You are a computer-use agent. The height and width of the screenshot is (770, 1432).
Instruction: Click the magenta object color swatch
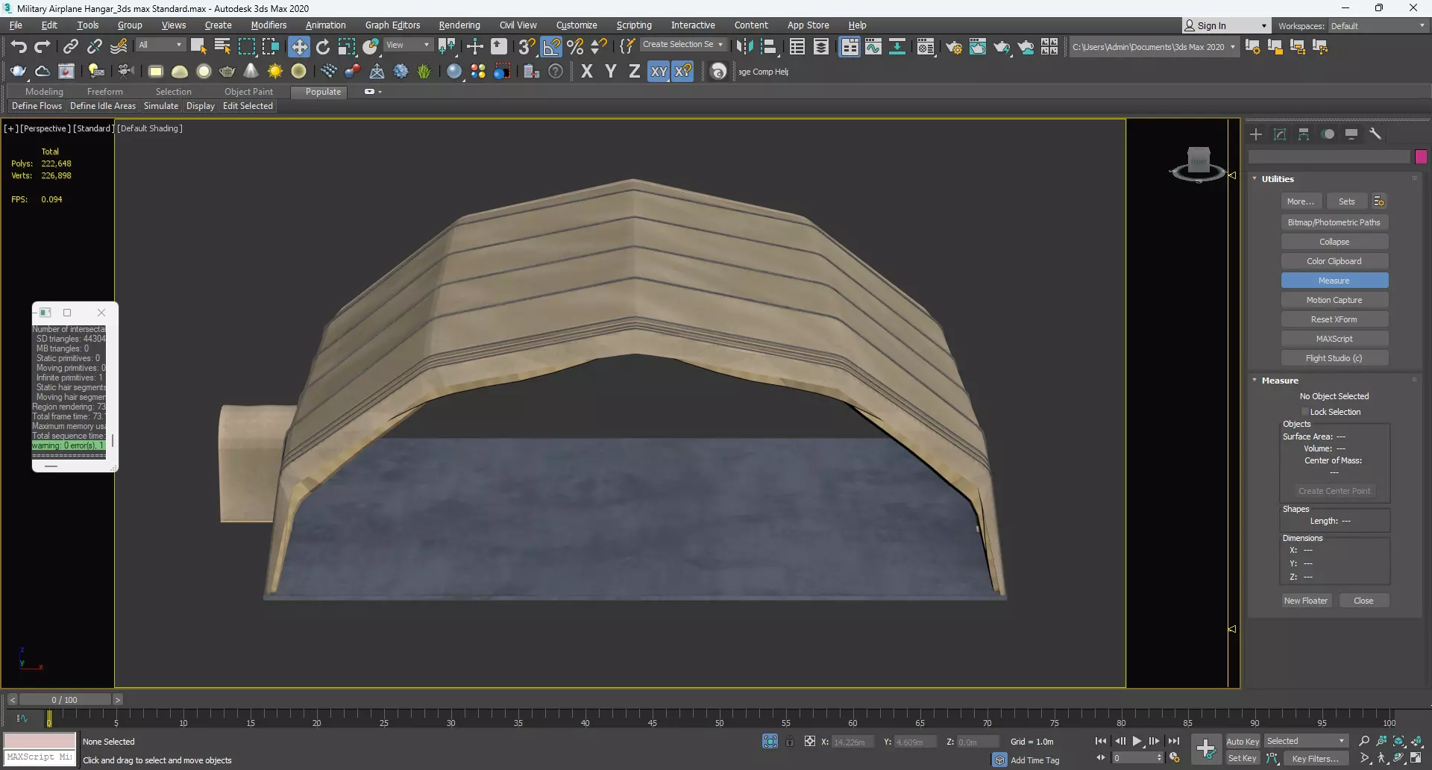(x=1421, y=157)
